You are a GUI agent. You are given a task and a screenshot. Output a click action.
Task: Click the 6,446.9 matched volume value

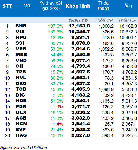coord(81,55)
